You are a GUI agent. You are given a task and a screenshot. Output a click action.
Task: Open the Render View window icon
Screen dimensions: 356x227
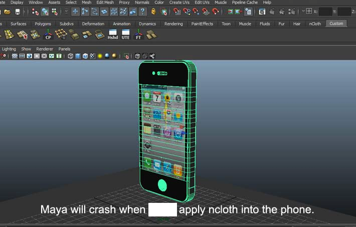[262, 12]
